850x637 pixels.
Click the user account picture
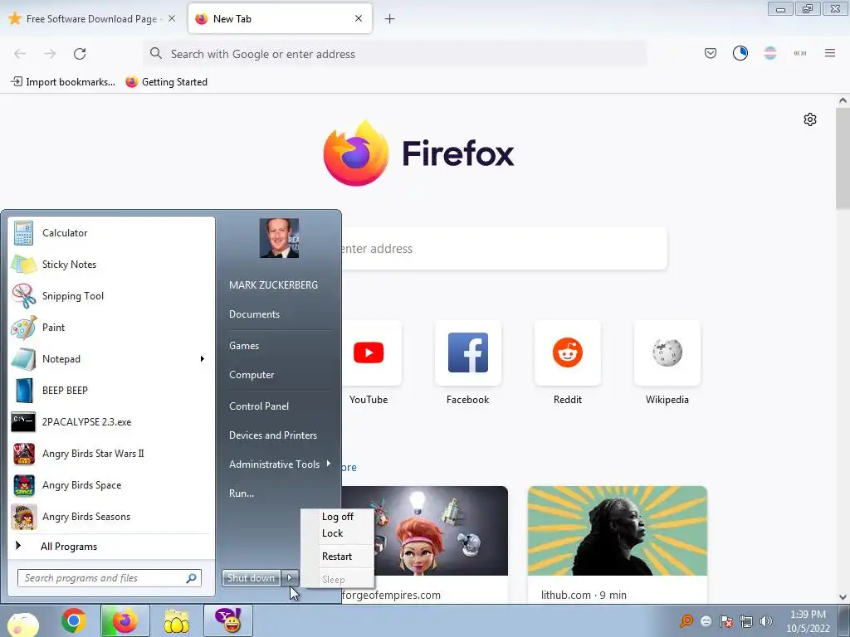279,238
